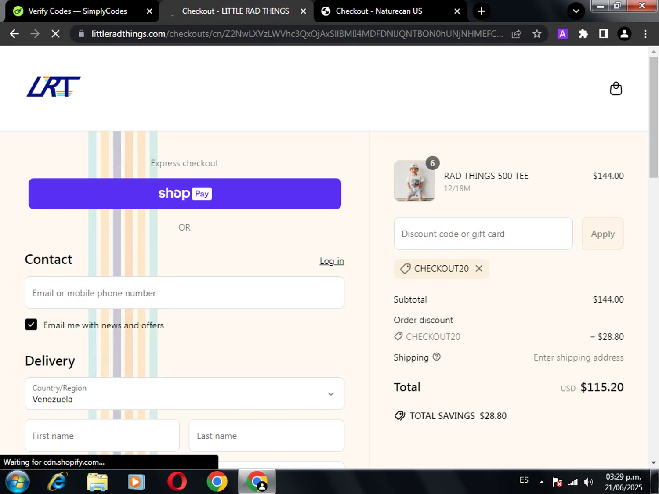Viewport: 659px width, 494px height.
Task: Close the Naturecan US tab
Action: pyautogui.click(x=457, y=11)
